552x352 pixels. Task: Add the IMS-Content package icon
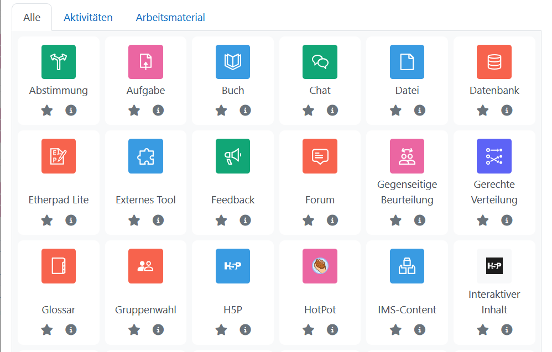tap(407, 266)
